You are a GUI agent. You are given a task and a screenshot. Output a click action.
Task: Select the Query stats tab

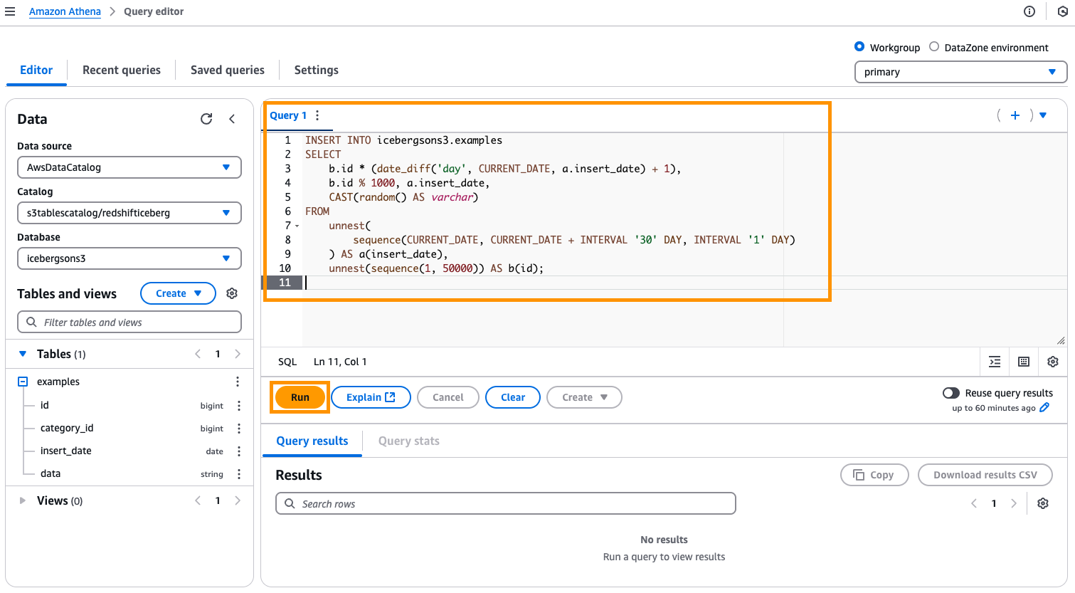click(409, 441)
